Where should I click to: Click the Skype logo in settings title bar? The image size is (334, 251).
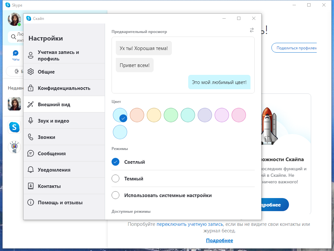(x=29, y=18)
